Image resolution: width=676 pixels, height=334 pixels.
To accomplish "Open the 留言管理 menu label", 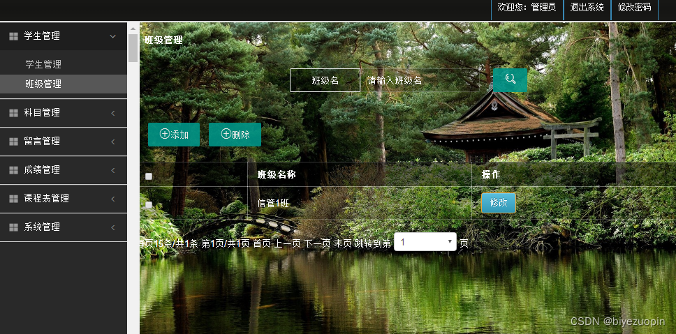I will pyautogui.click(x=42, y=141).
